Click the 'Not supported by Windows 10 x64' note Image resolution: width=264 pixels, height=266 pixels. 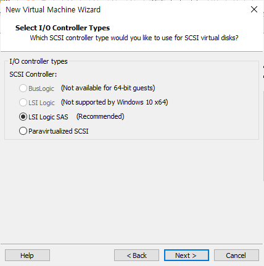(x=115, y=102)
